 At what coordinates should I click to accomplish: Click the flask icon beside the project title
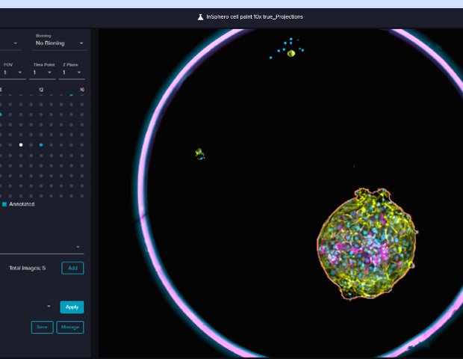(x=200, y=17)
